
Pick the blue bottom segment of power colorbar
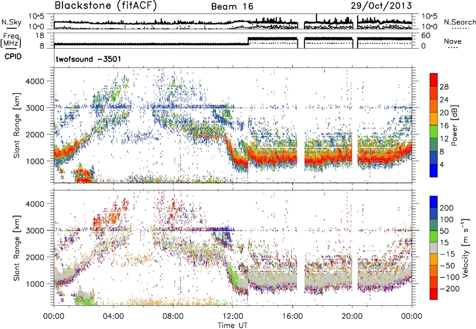click(434, 171)
